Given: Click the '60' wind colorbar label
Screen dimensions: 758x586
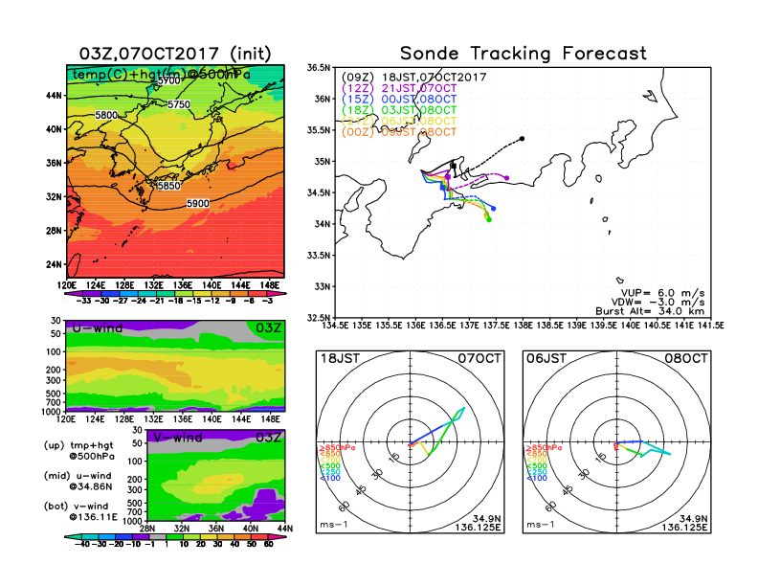Looking at the screenshot, I should click(x=269, y=545).
